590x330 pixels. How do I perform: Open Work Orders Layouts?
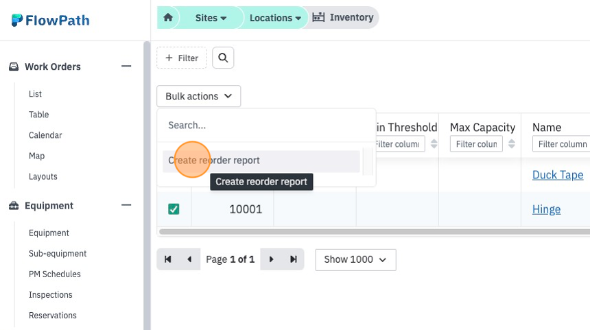point(43,176)
